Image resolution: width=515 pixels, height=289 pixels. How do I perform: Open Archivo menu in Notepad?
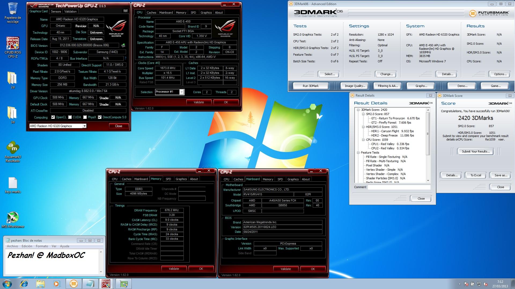coord(13,246)
